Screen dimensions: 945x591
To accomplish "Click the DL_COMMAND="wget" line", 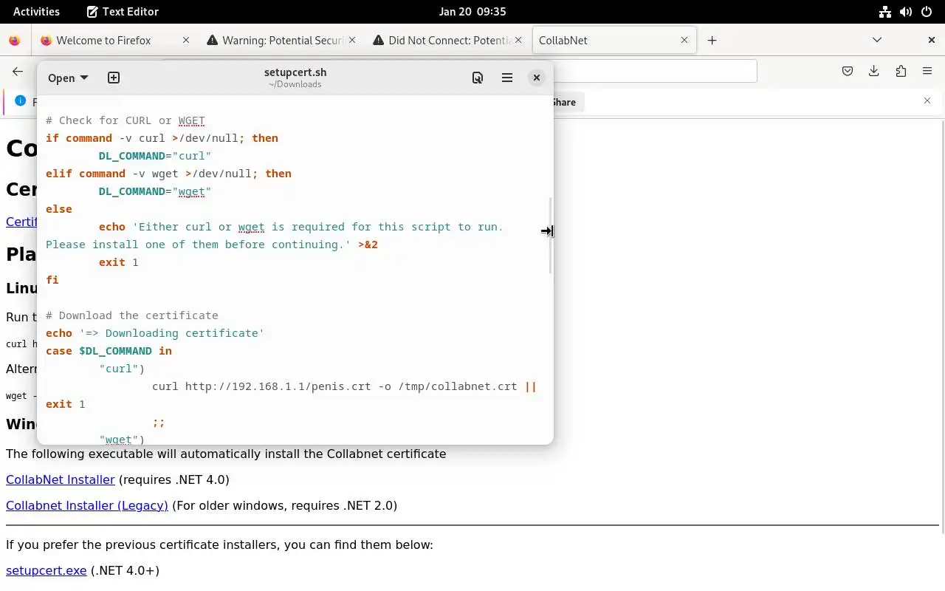I will [155, 191].
